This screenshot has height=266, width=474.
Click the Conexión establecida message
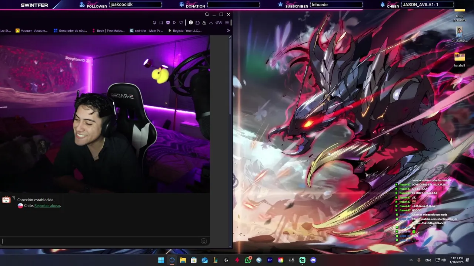pos(36,200)
